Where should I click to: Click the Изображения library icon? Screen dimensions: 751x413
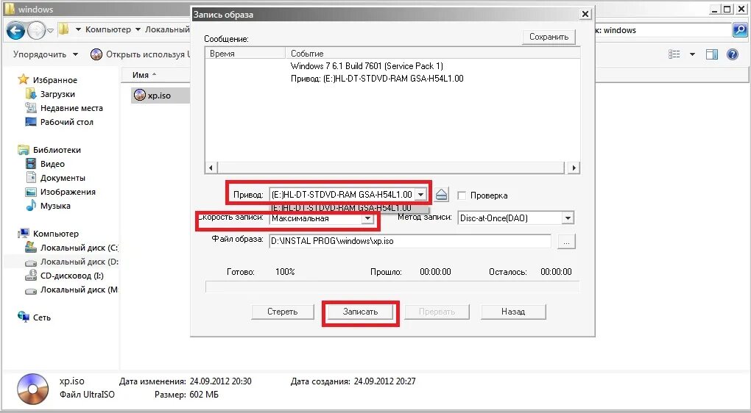click(x=31, y=192)
